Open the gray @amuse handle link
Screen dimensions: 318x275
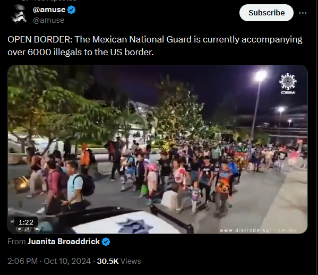49,20
